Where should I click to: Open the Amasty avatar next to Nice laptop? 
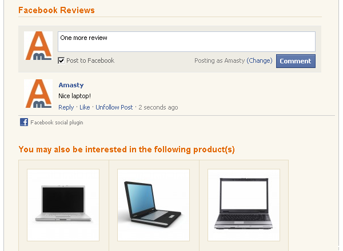point(38,94)
